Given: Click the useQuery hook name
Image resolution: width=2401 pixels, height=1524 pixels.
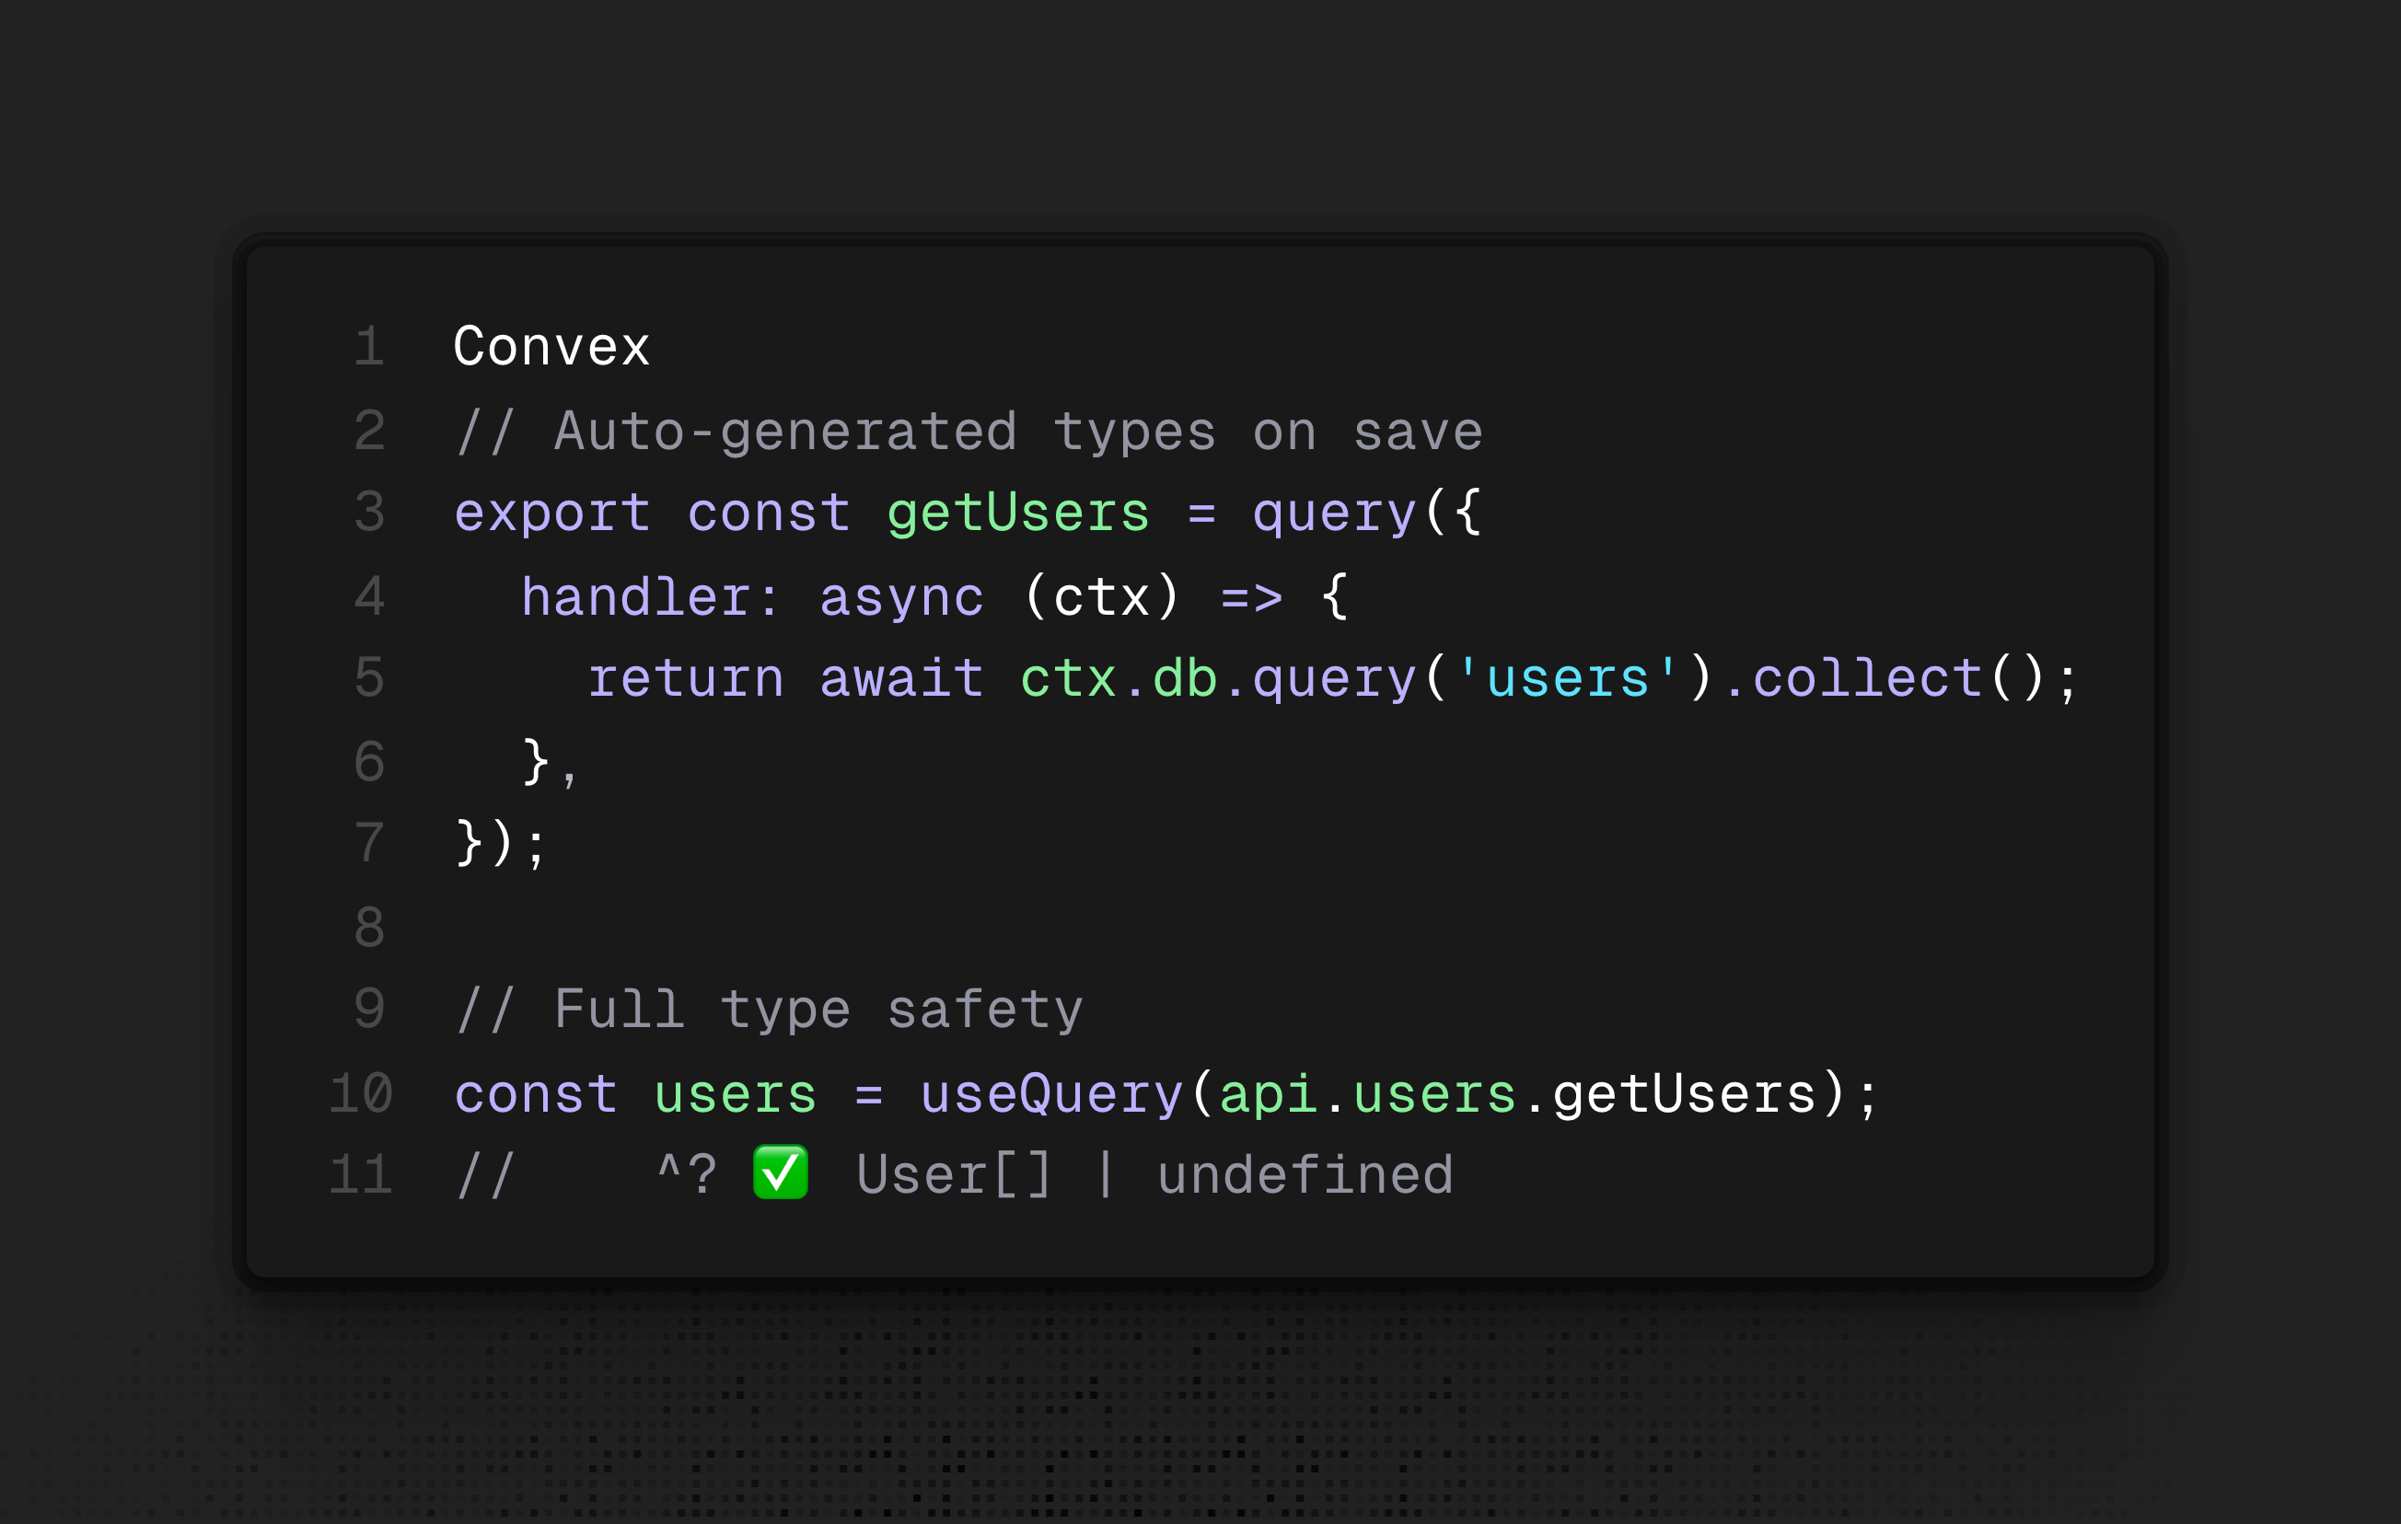Looking at the screenshot, I should tap(1051, 1094).
